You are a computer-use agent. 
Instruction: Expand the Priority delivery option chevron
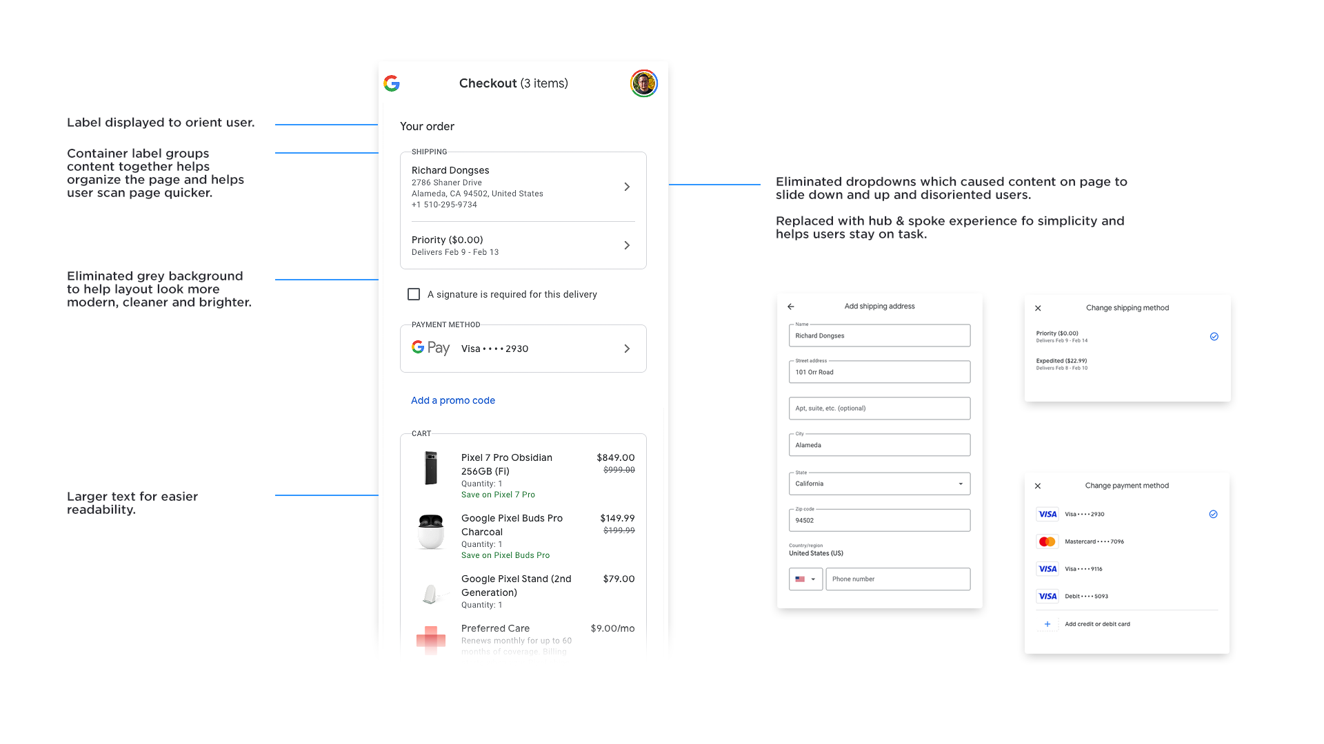click(x=627, y=245)
